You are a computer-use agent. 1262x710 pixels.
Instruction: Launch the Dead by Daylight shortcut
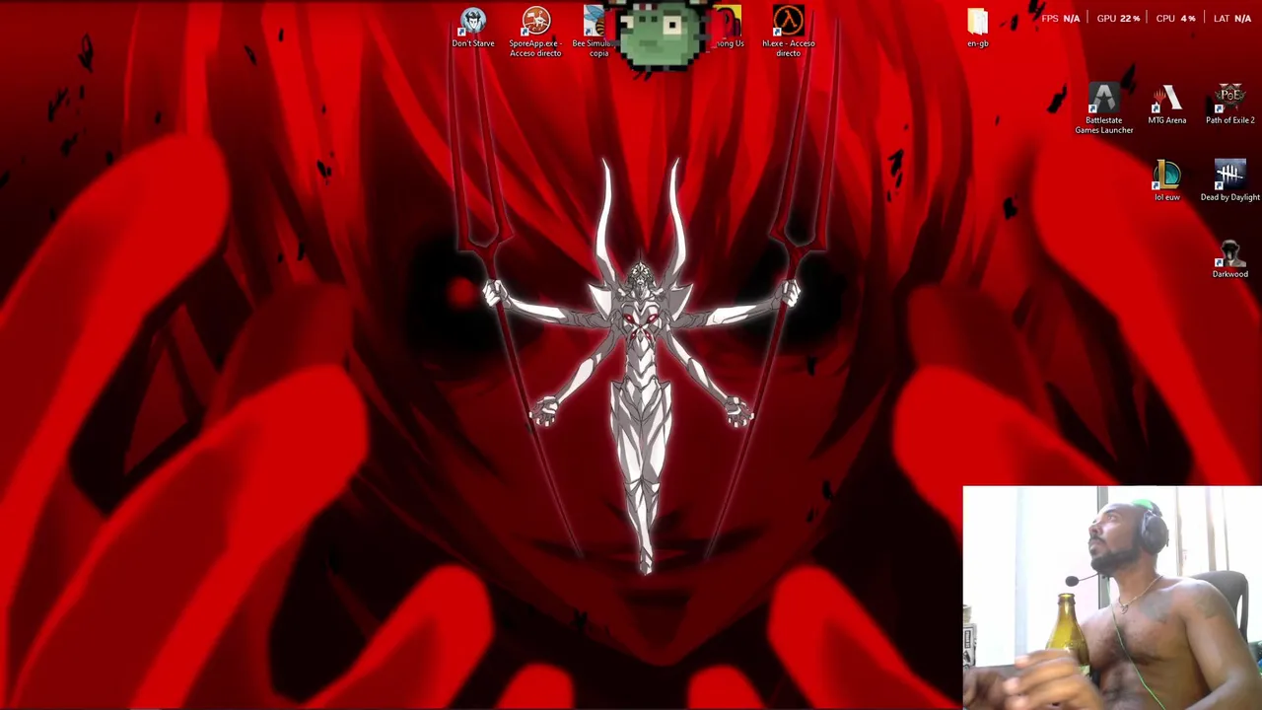click(1230, 181)
